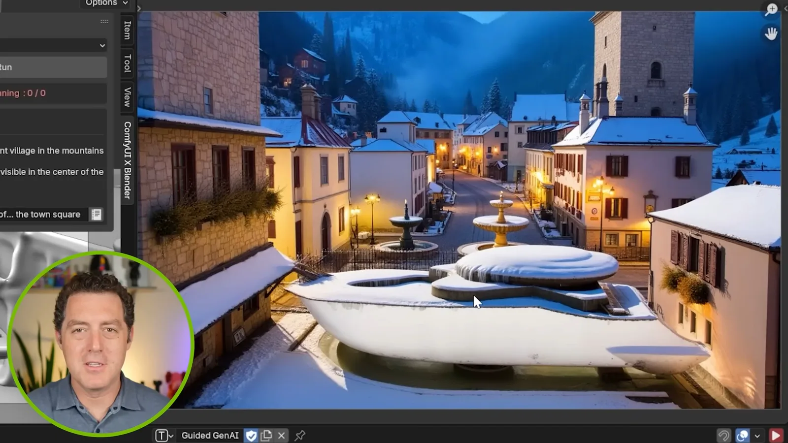Unlink the Guided GenAI datablock

[282, 436]
